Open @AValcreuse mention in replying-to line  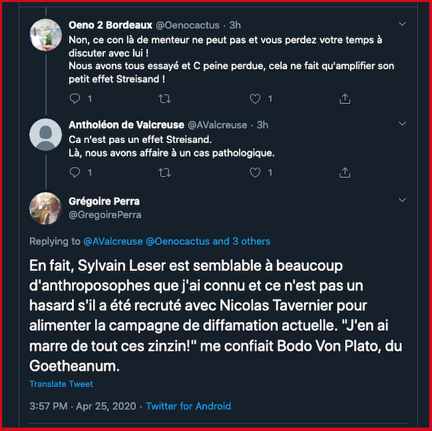click(112, 241)
